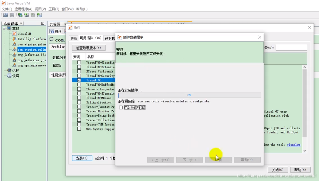Click Java icon beside org.jetbrains.ide entry
The image size is (319, 181).
click(x=14, y=55)
